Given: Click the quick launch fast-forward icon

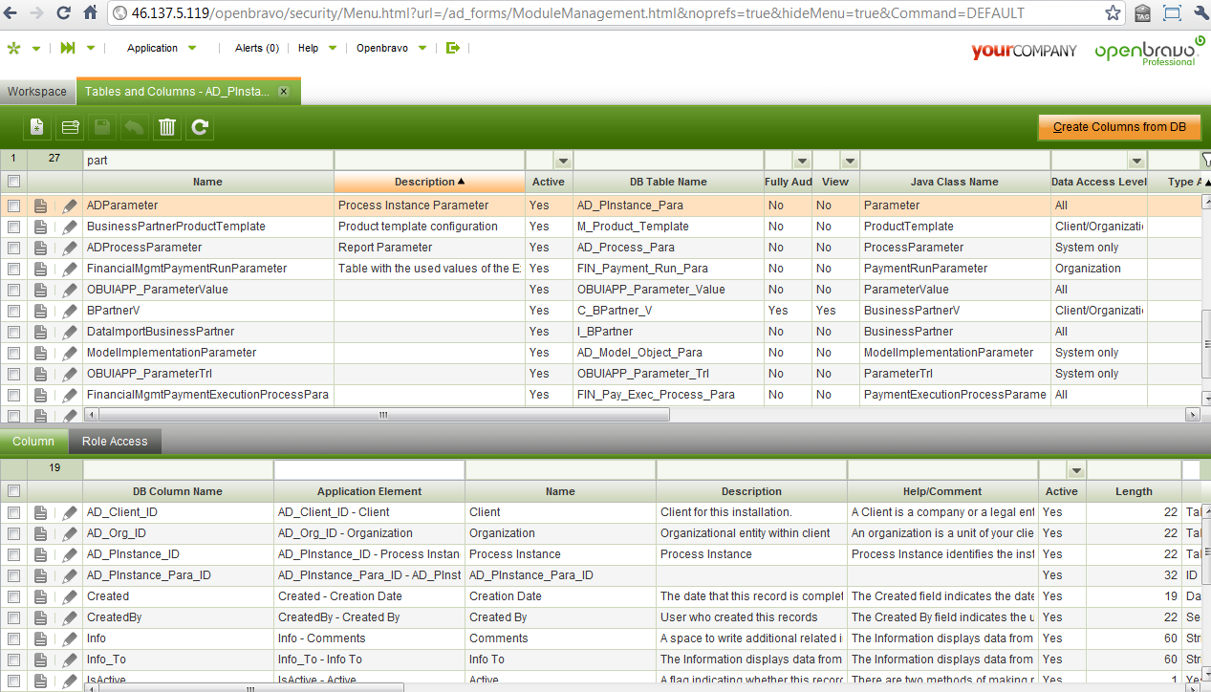Looking at the screenshot, I should (68, 48).
